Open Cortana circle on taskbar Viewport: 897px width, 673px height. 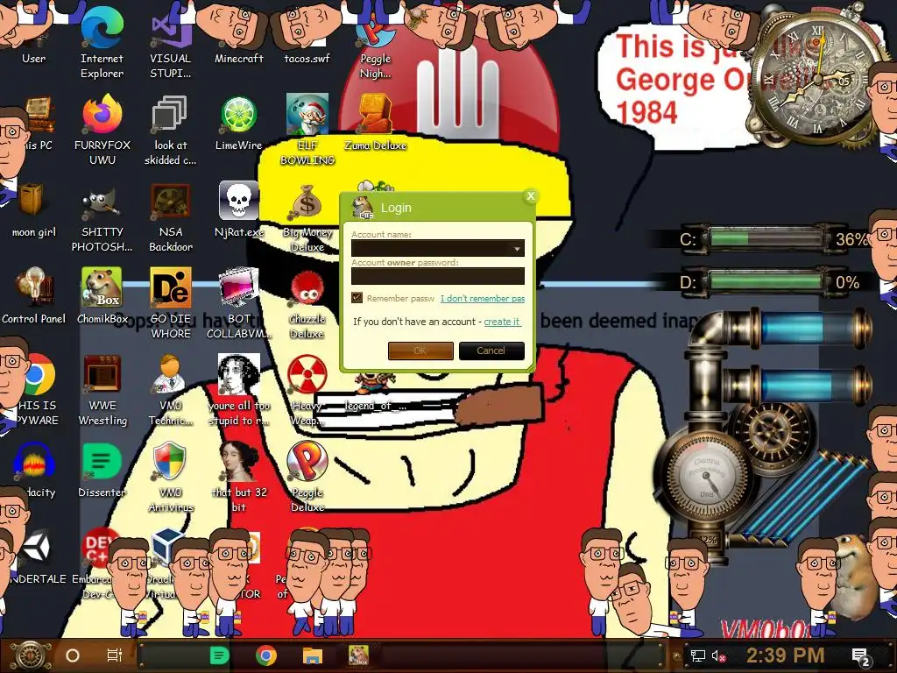(x=72, y=655)
